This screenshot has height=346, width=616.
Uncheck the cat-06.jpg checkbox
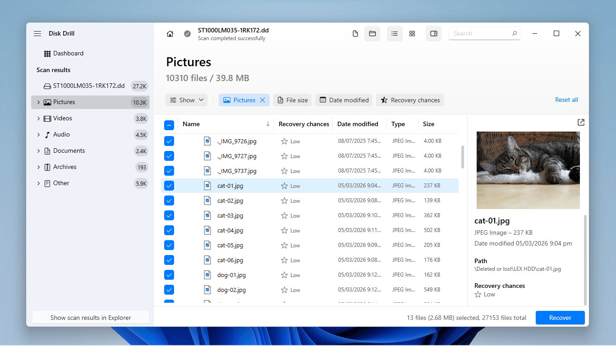click(x=169, y=260)
